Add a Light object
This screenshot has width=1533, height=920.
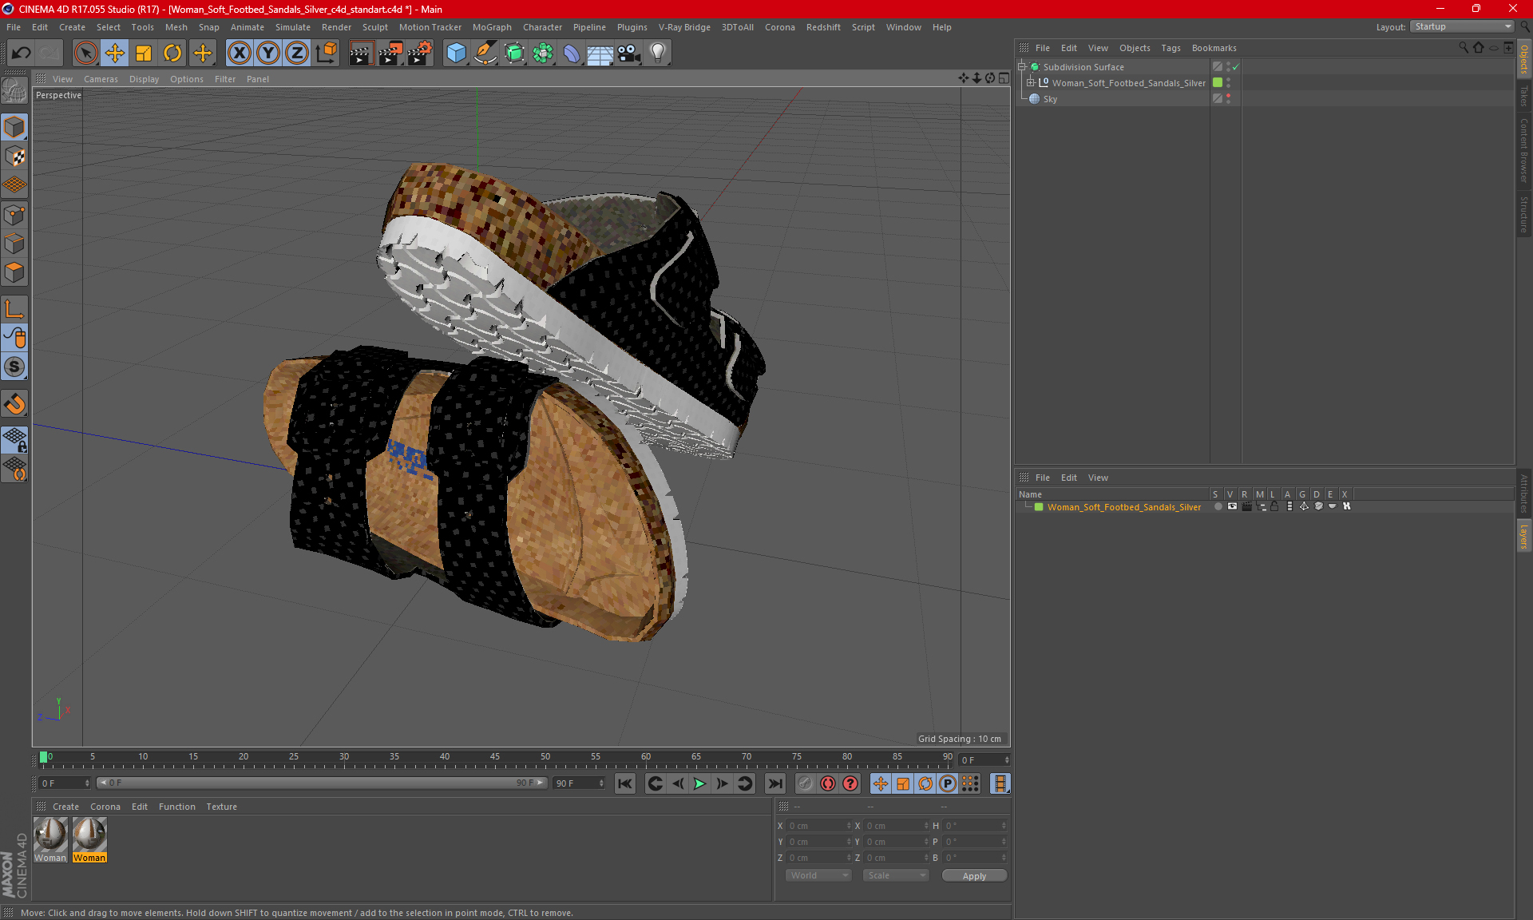point(658,53)
